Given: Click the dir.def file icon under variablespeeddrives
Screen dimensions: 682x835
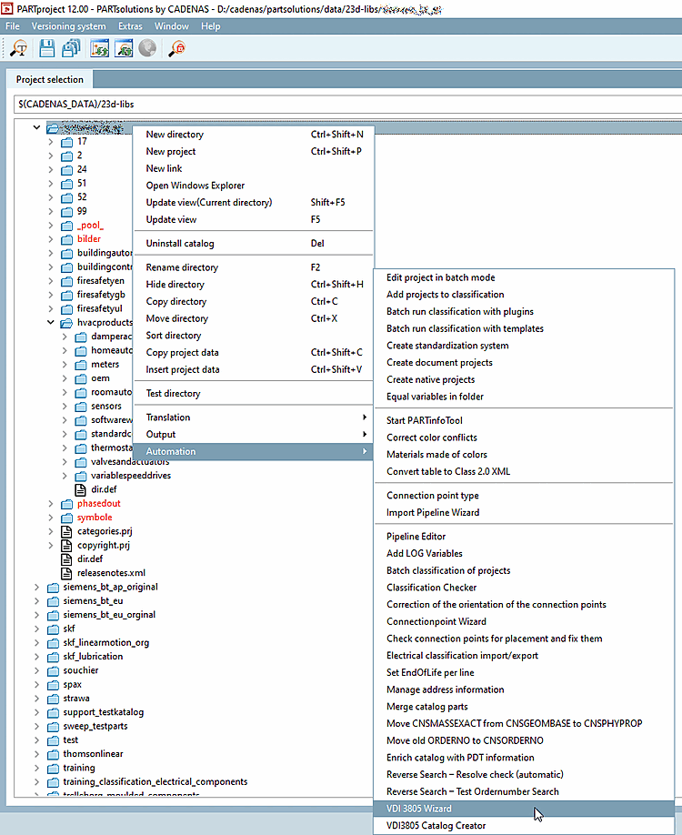Looking at the screenshot, I should [x=80, y=489].
